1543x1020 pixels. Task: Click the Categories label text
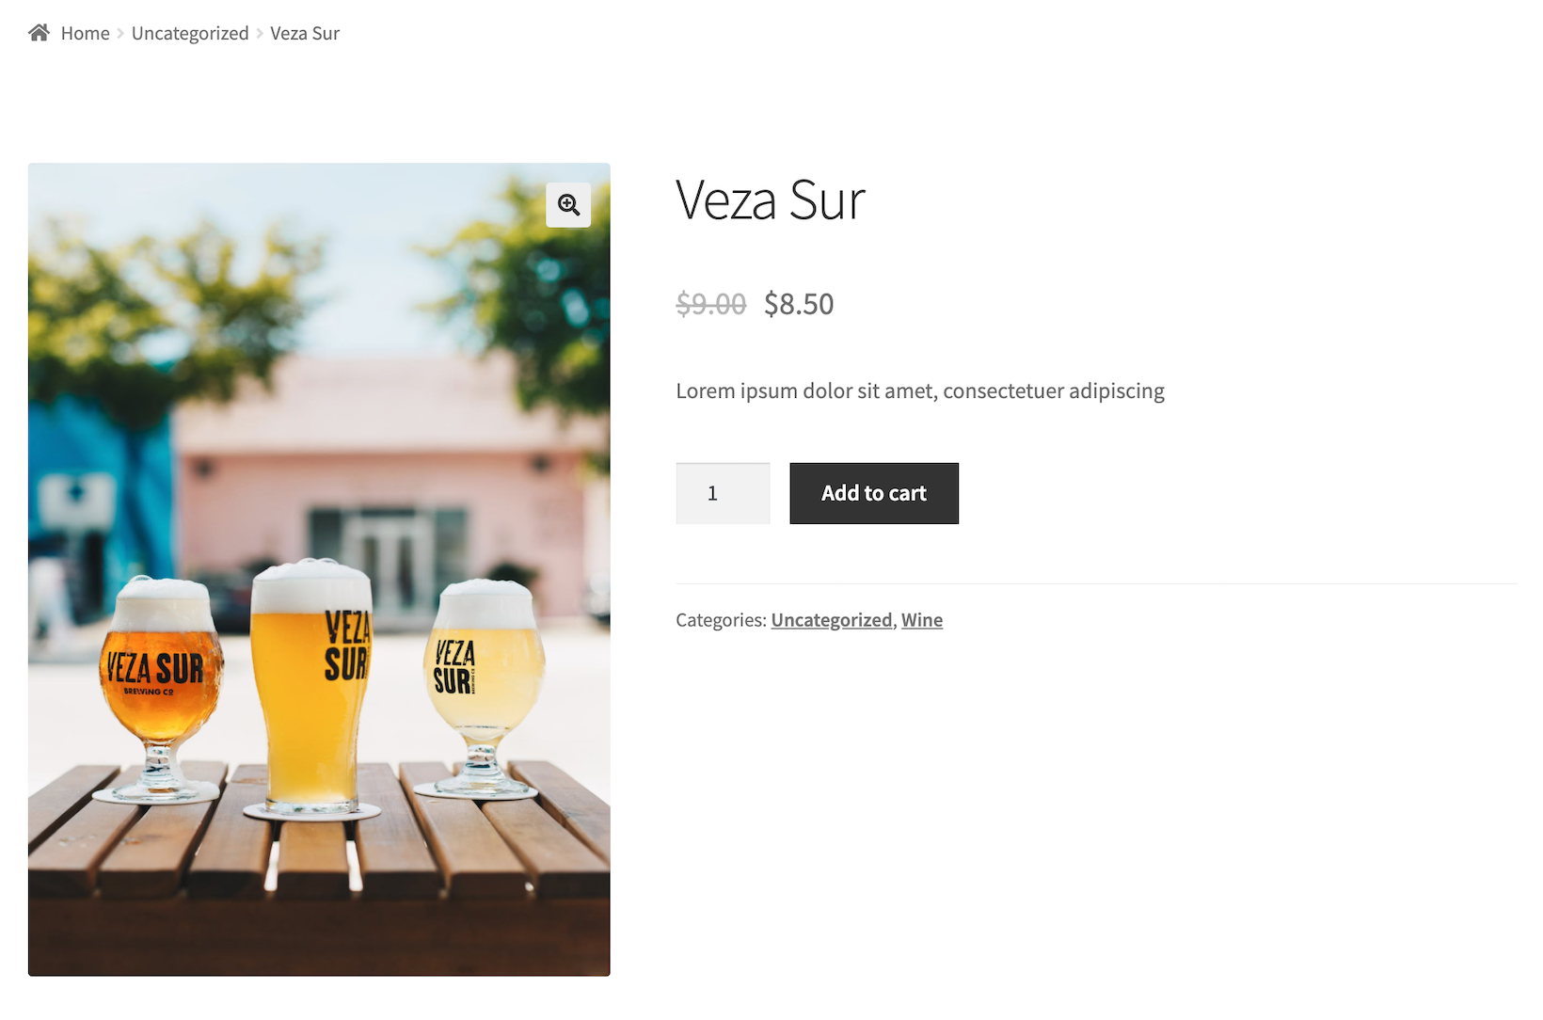pos(721,620)
